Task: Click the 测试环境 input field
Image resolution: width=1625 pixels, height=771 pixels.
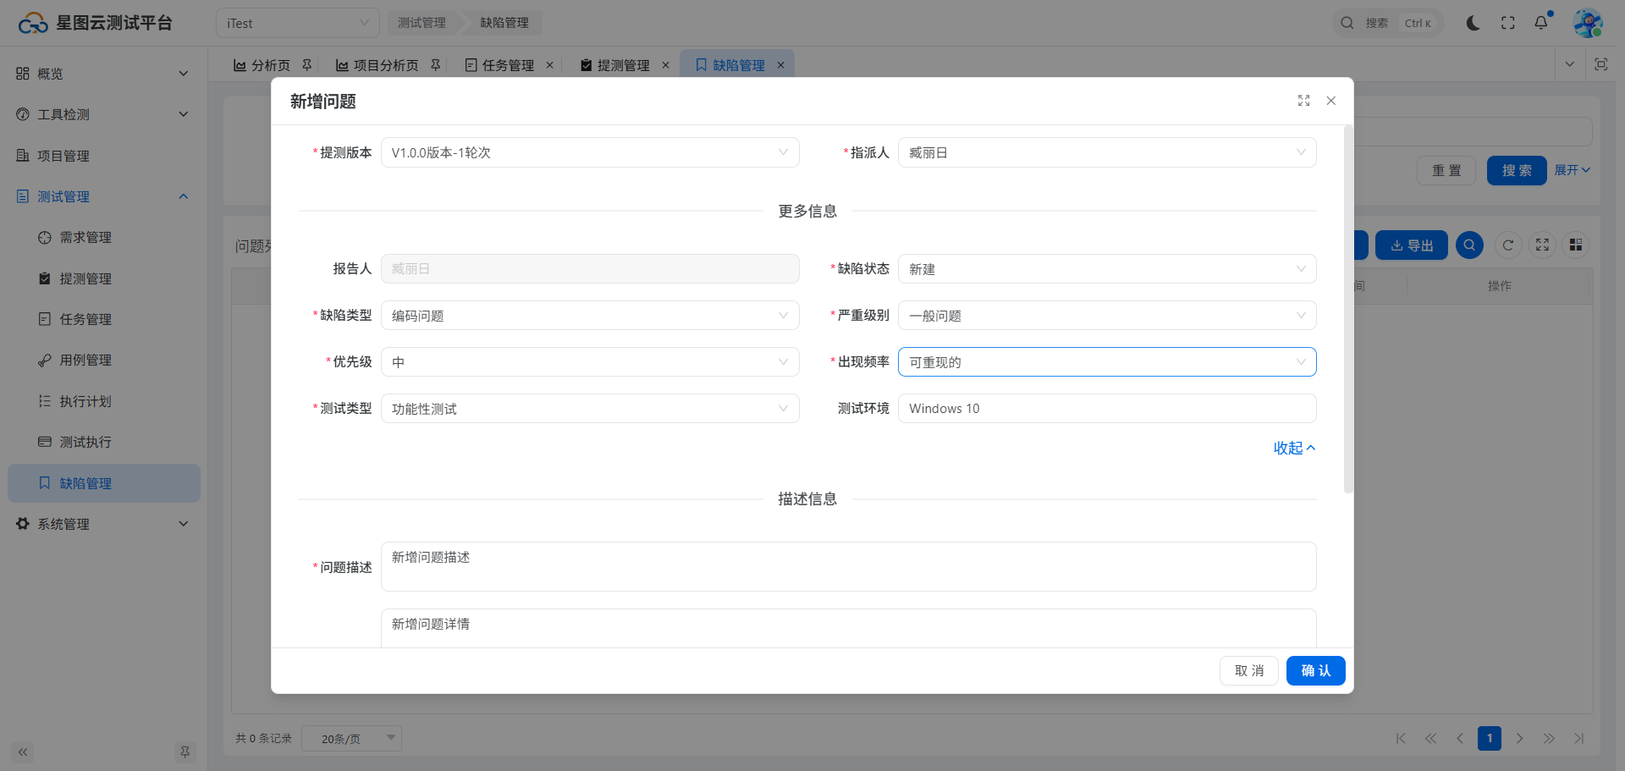Action: click(1106, 409)
